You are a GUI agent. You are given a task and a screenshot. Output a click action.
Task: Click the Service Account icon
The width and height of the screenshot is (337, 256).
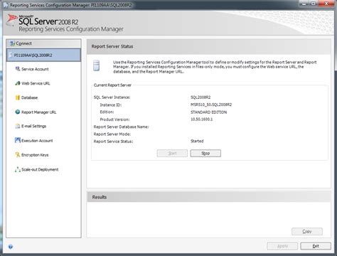tap(18, 69)
